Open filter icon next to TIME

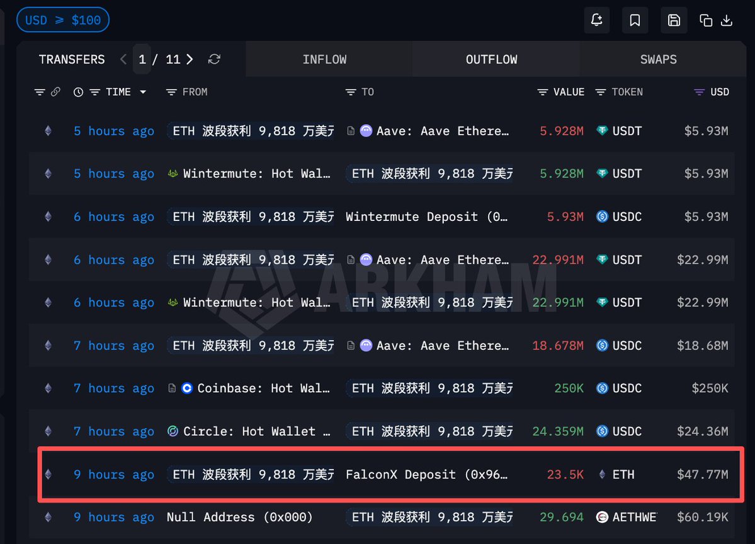[x=95, y=92]
